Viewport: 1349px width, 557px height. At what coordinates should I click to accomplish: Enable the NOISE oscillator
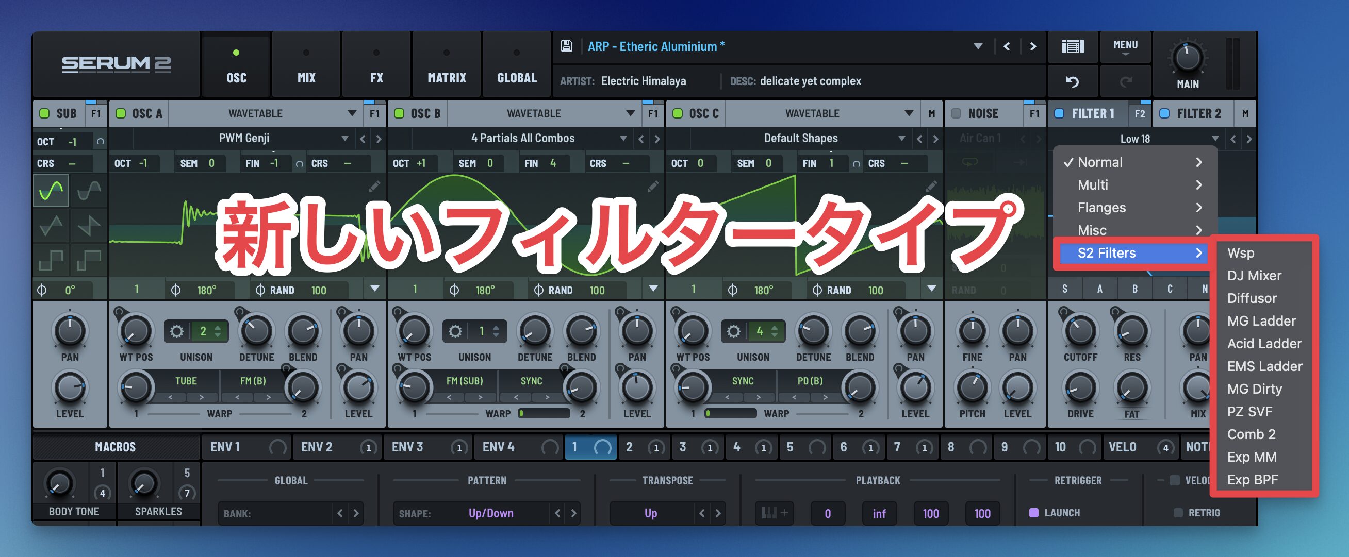tap(956, 113)
